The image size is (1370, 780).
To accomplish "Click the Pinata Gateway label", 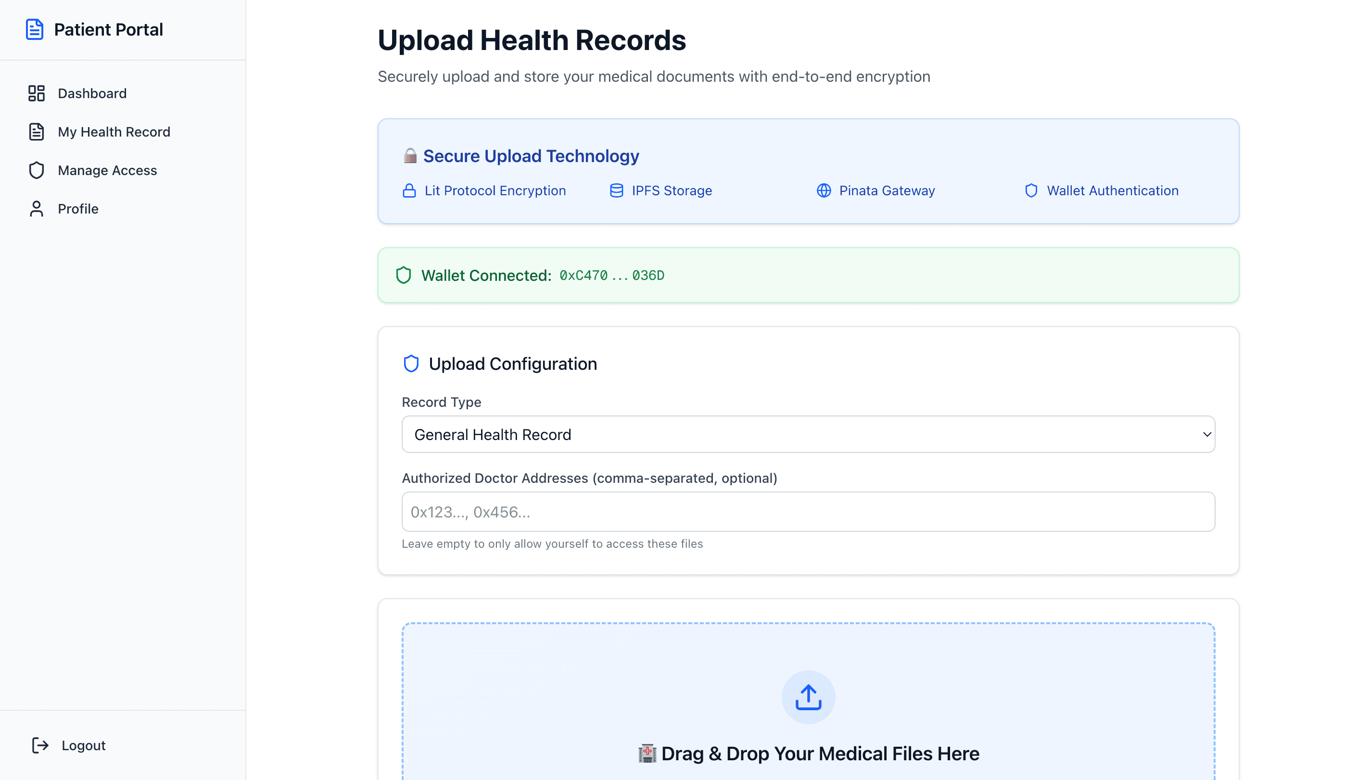I will point(887,191).
